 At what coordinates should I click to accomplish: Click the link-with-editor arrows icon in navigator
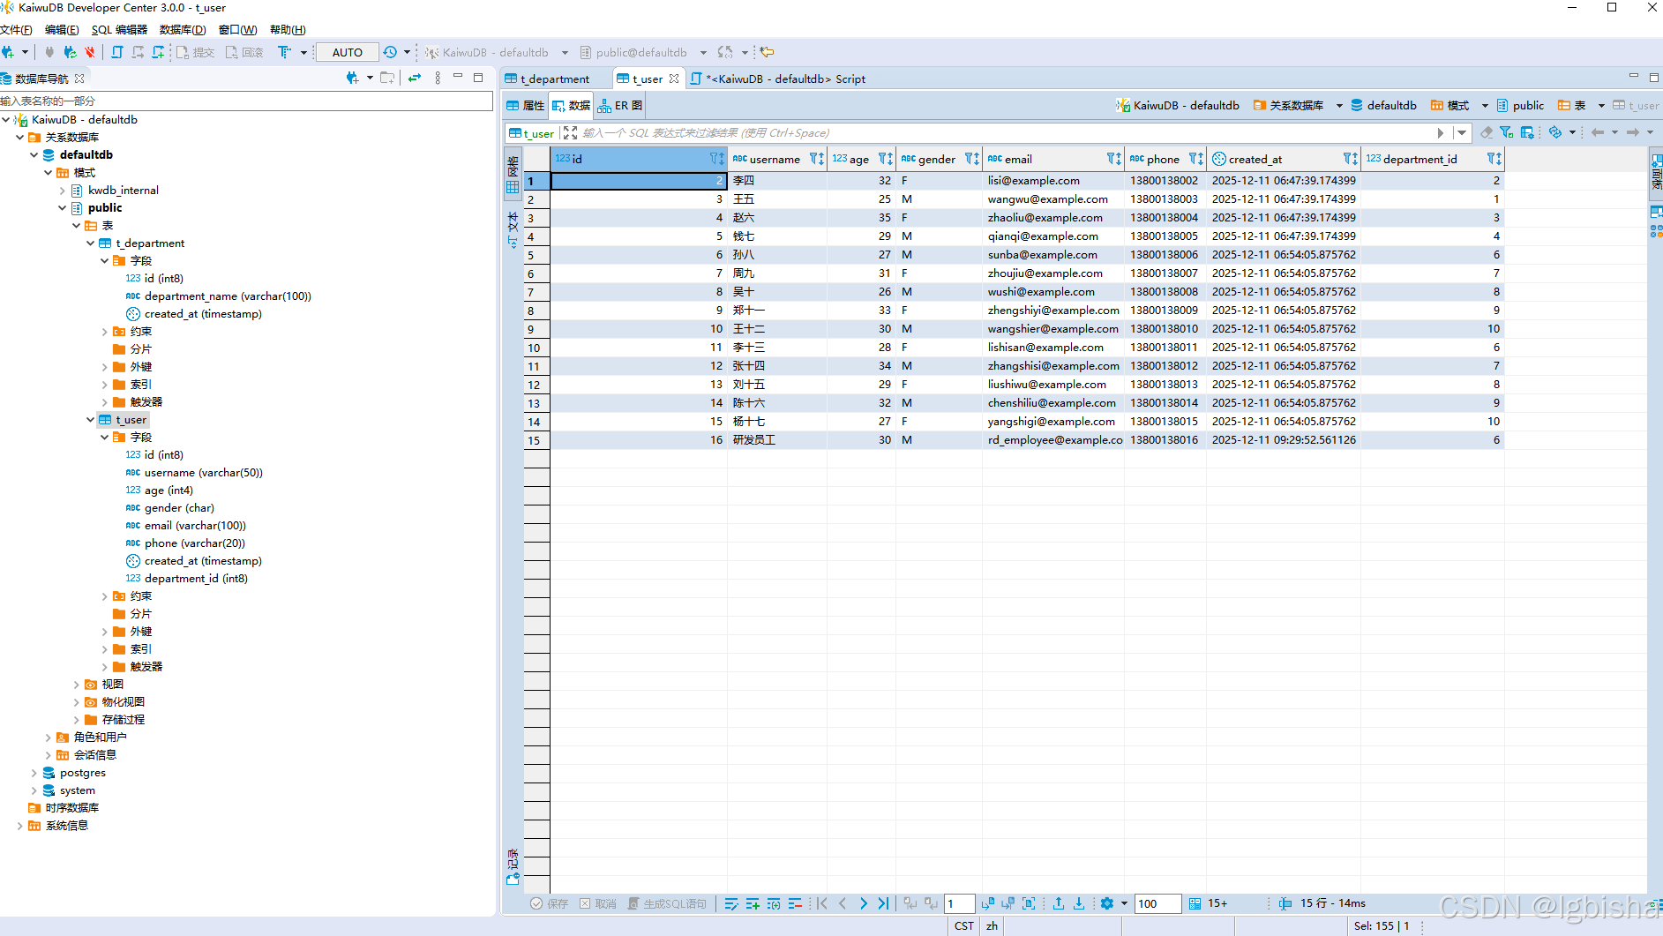[x=415, y=78]
